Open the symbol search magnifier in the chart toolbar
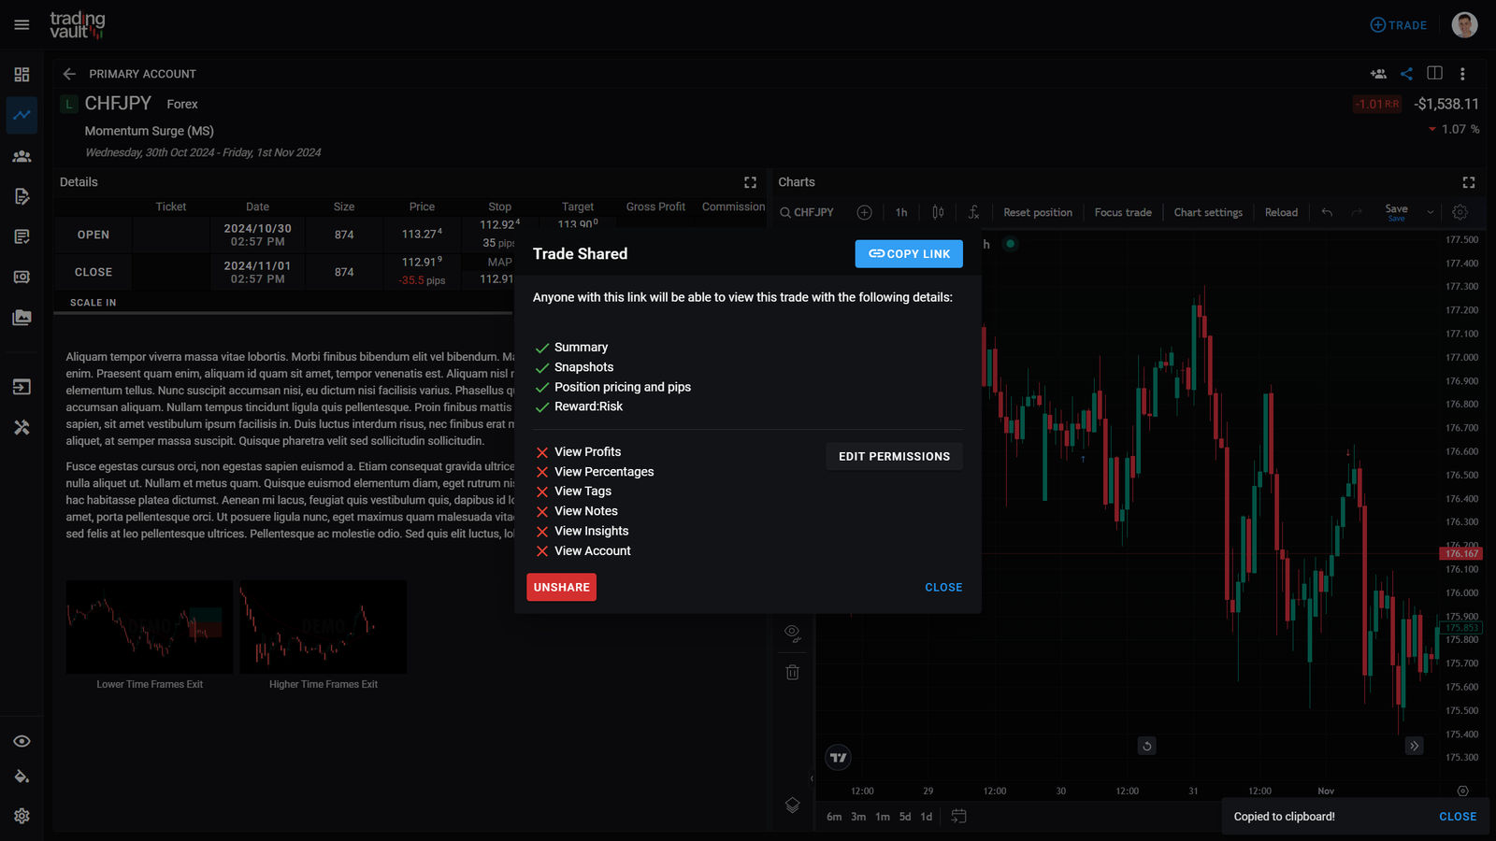 pos(785,212)
